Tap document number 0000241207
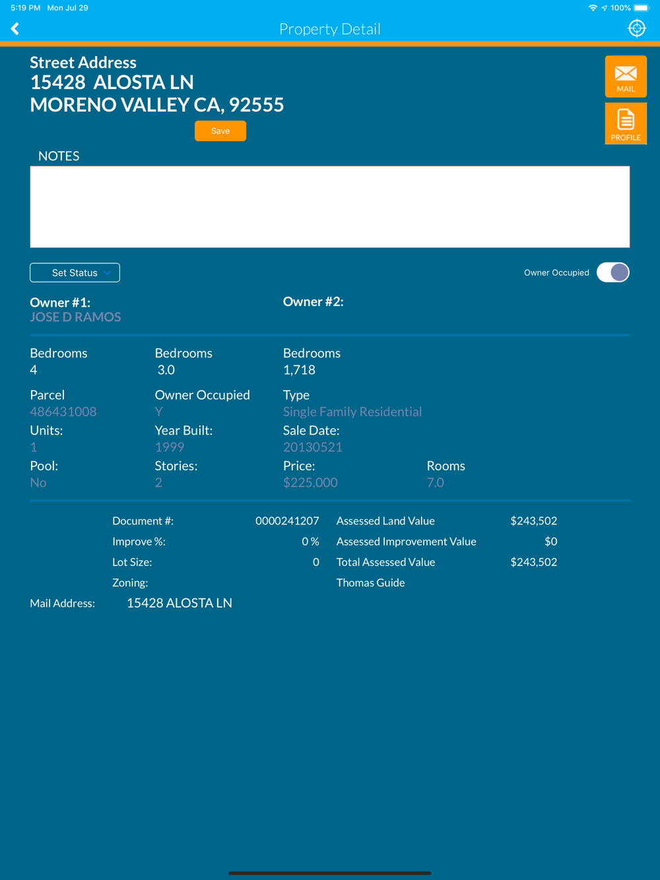The width and height of the screenshot is (660, 880). 287,521
